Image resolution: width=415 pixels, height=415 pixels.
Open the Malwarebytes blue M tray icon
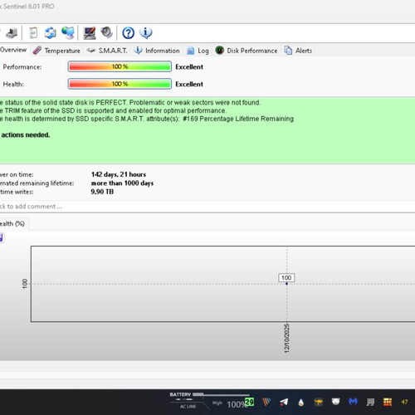pyautogui.click(x=353, y=402)
